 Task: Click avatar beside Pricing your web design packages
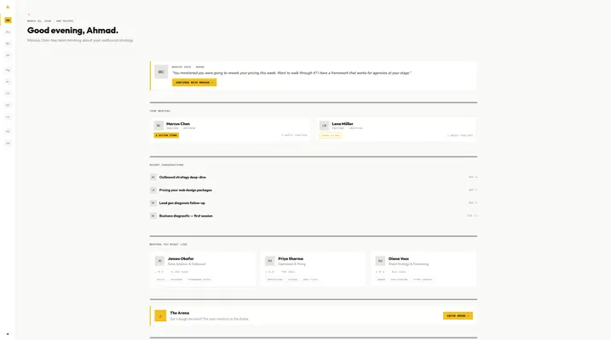point(153,190)
